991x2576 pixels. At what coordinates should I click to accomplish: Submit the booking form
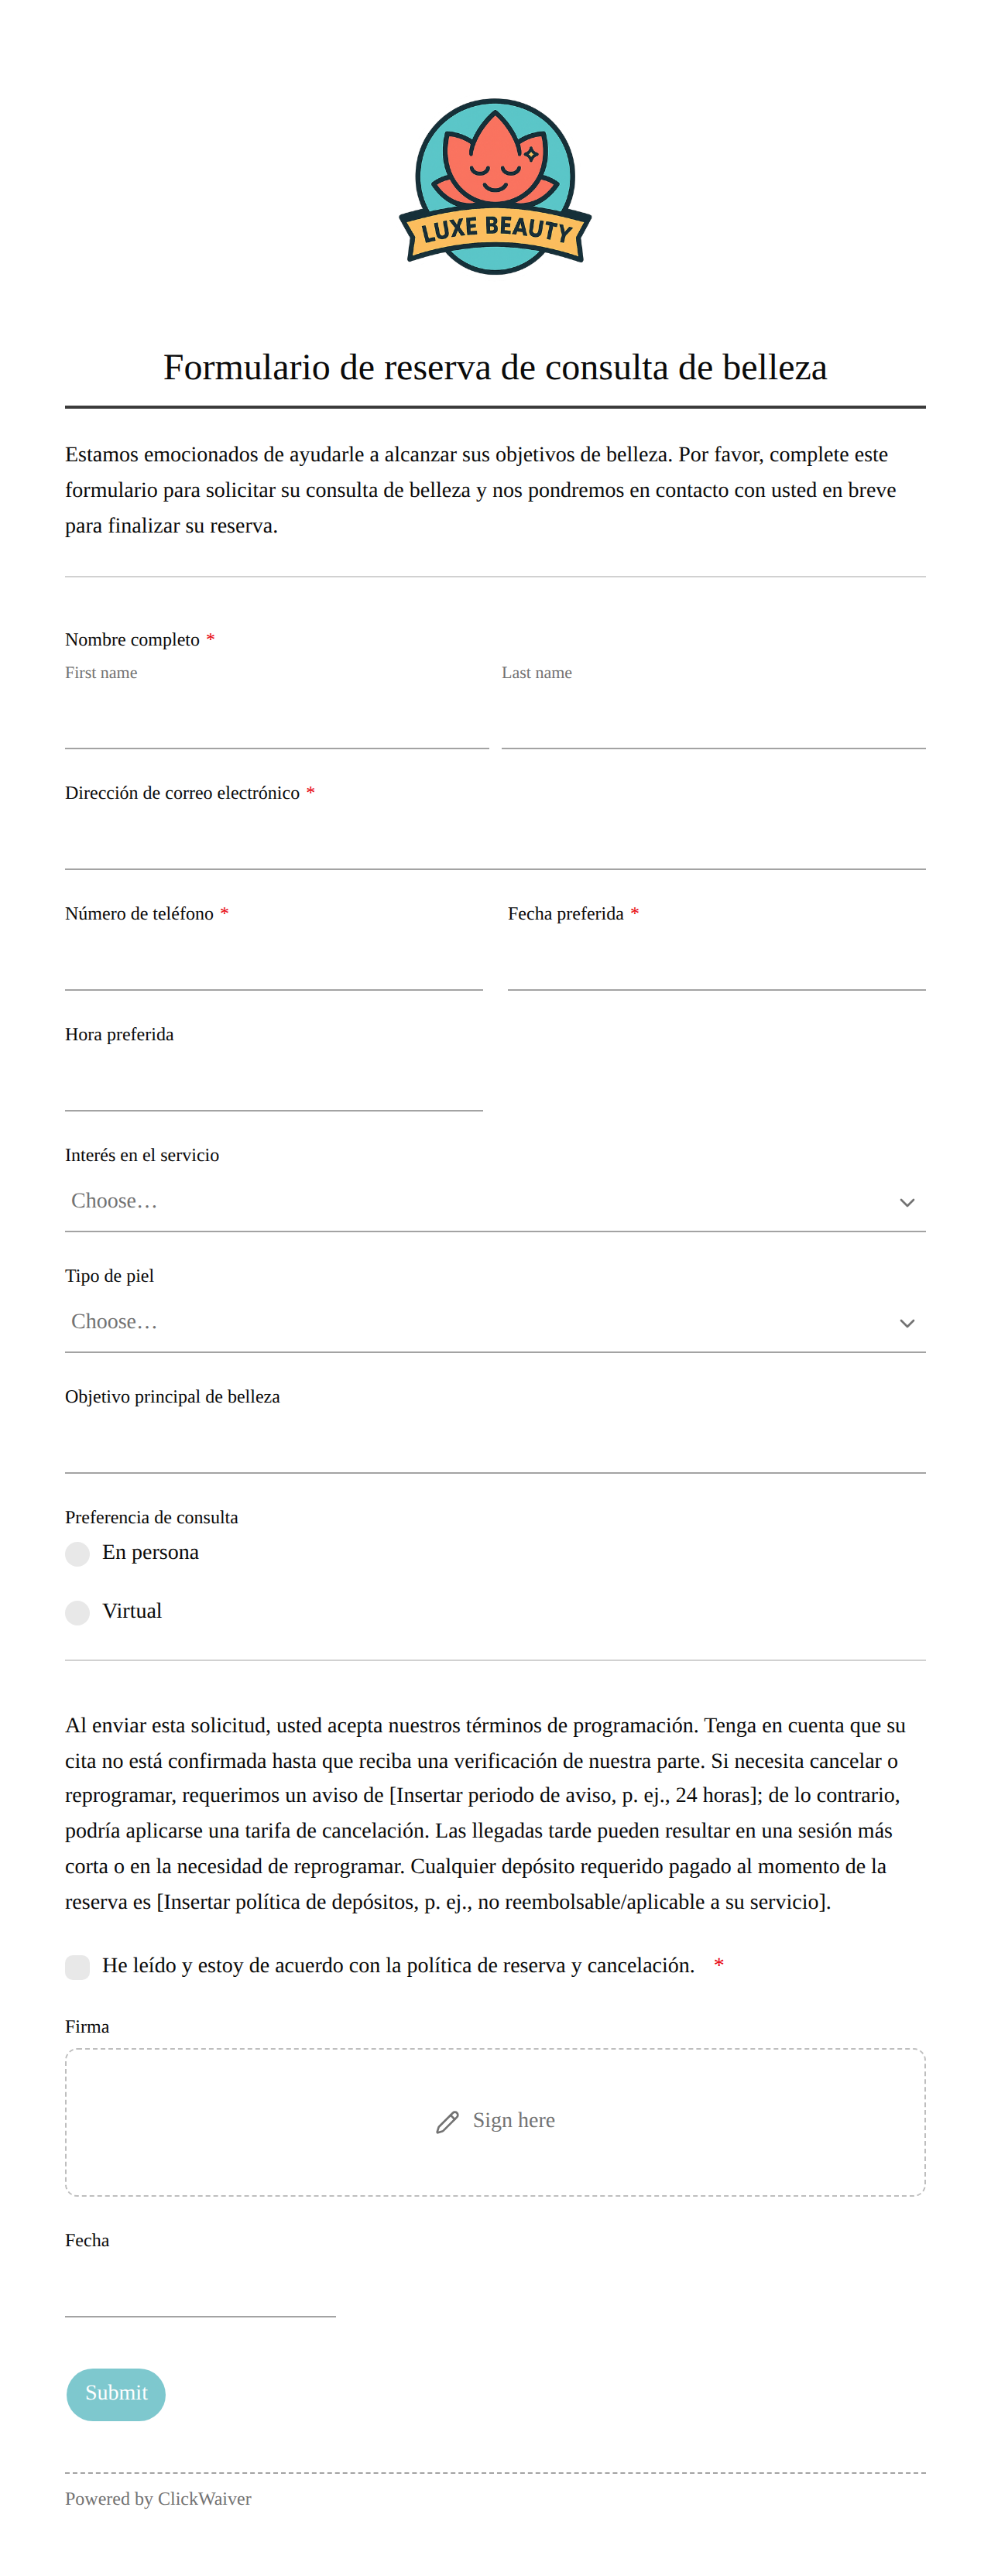pyautogui.click(x=116, y=2394)
